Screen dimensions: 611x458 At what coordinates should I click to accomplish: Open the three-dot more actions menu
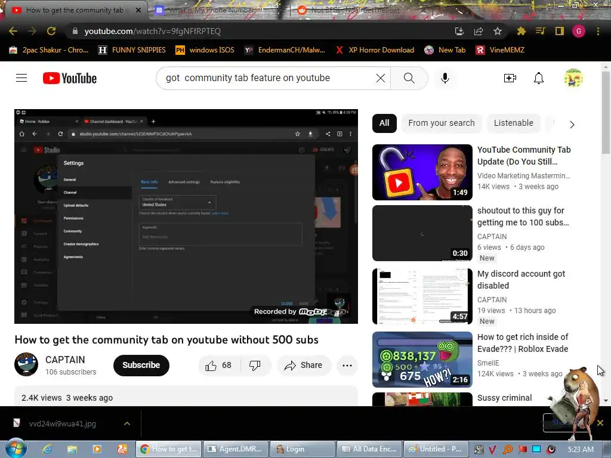click(347, 366)
